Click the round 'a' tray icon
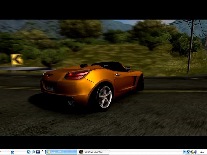Screen dimensions: 207x155 click(x=196, y=152)
